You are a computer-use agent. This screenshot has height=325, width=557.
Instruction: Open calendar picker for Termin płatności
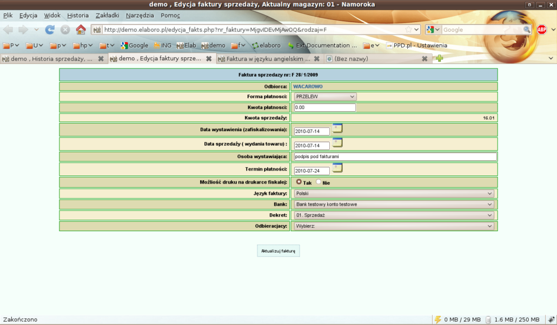[x=337, y=168]
